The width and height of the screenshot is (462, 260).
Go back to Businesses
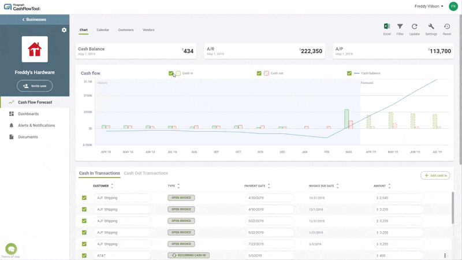pos(35,20)
